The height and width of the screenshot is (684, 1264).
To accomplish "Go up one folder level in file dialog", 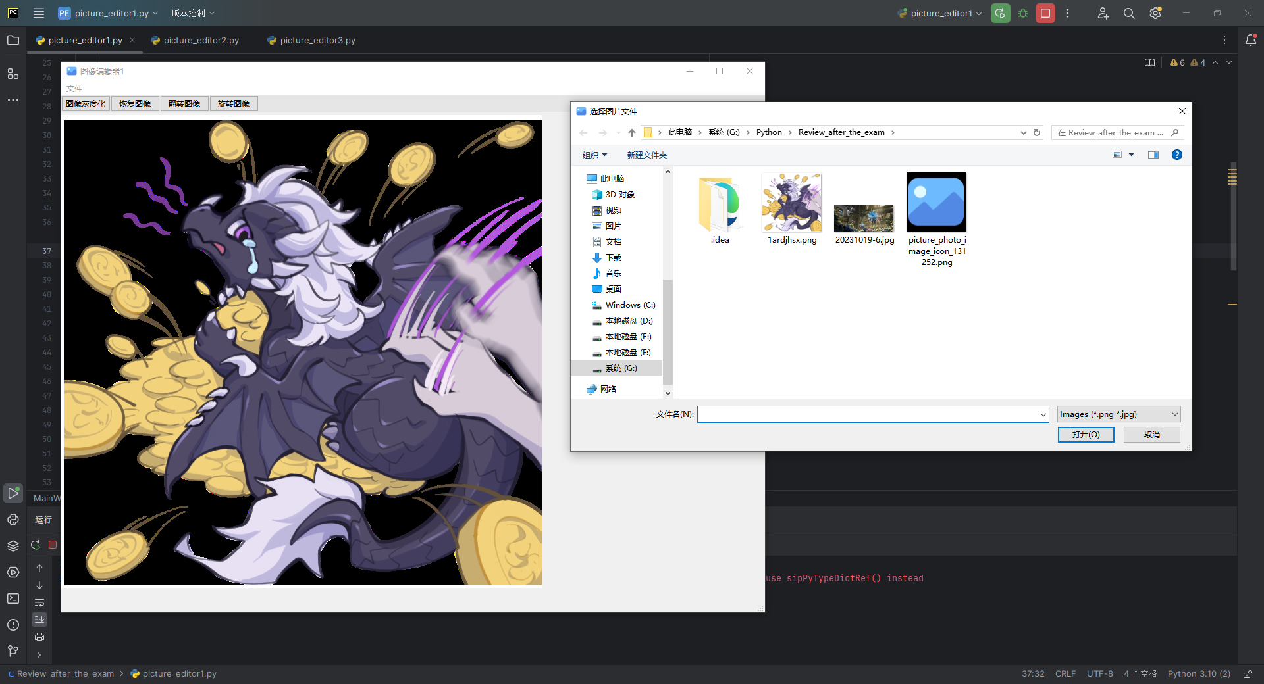I will click(632, 132).
